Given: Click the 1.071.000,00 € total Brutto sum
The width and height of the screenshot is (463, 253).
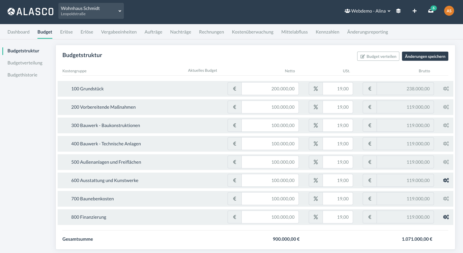Looking at the screenshot, I should (417, 239).
